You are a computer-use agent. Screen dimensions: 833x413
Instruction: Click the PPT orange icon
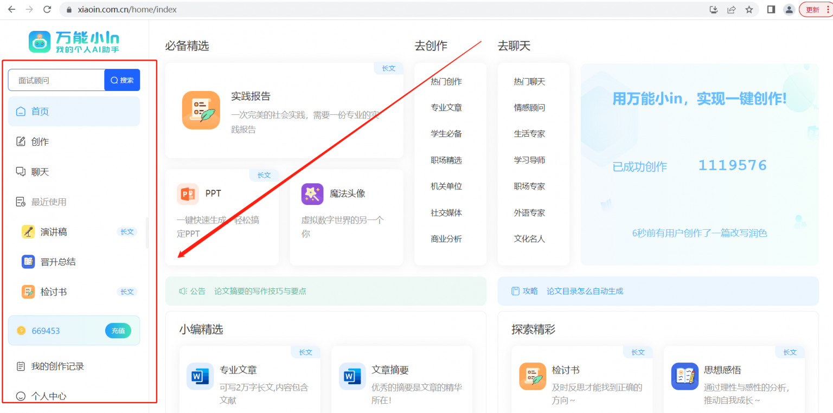[188, 194]
